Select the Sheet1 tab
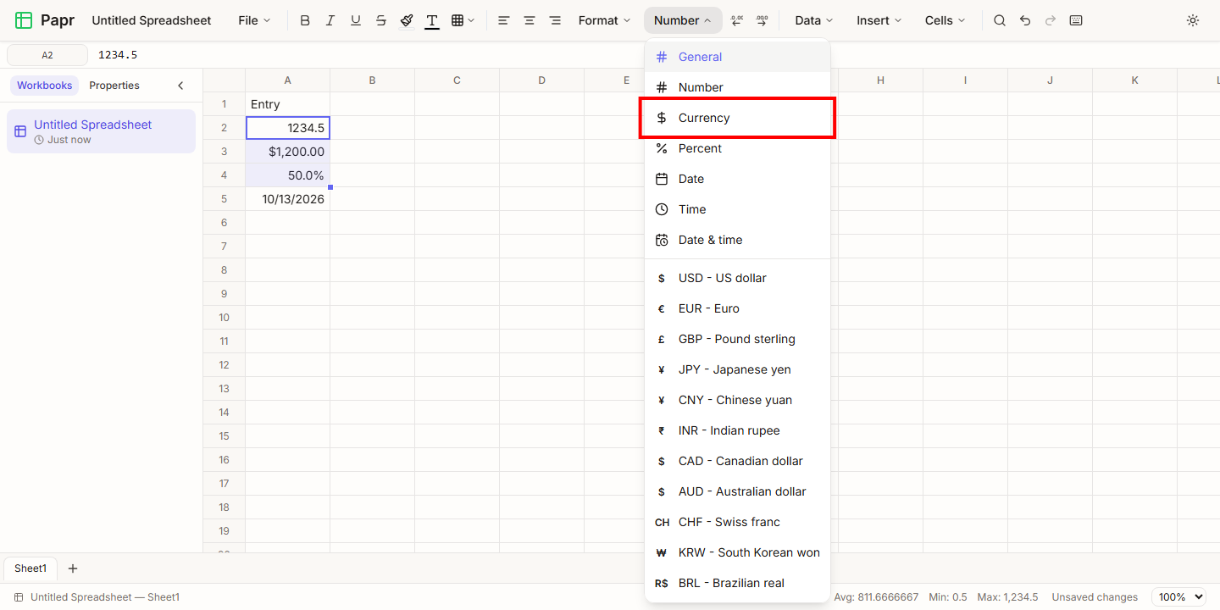 [30, 568]
